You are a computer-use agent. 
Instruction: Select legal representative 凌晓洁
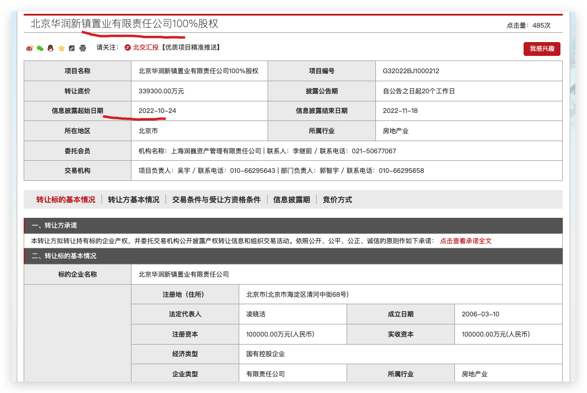[x=255, y=315]
